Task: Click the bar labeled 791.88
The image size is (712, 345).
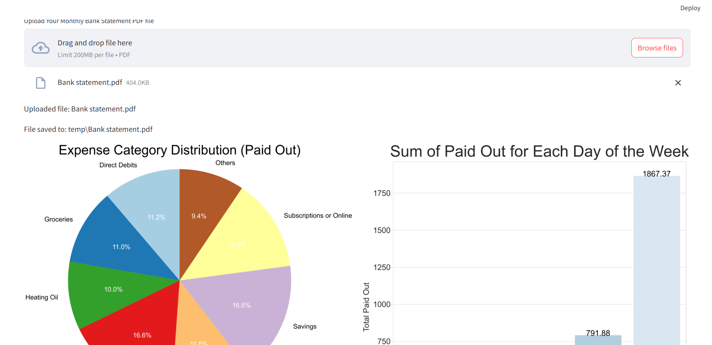Action: 598,340
